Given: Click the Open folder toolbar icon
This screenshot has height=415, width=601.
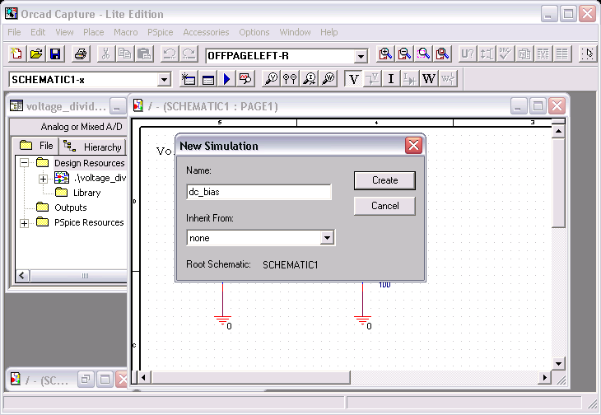Looking at the screenshot, I should [x=36, y=54].
